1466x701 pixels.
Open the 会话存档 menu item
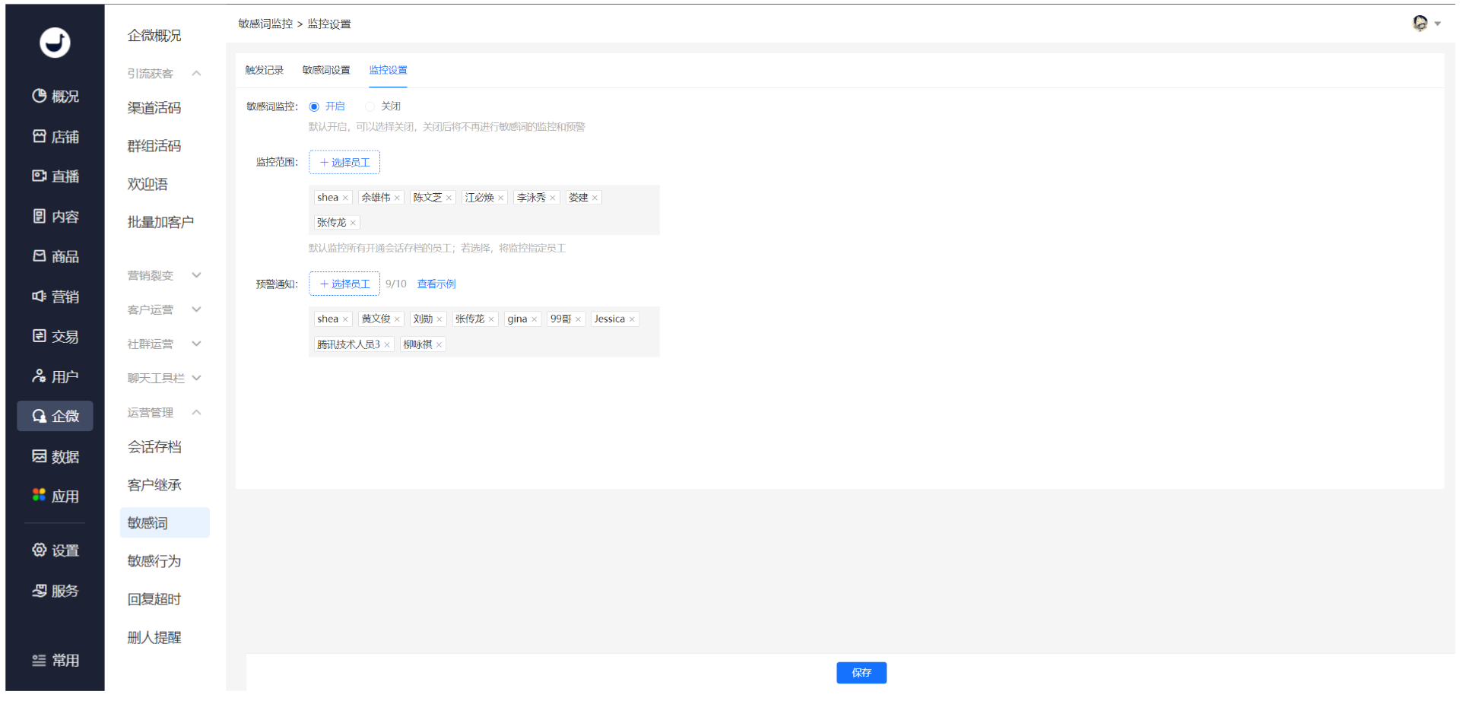coord(154,447)
